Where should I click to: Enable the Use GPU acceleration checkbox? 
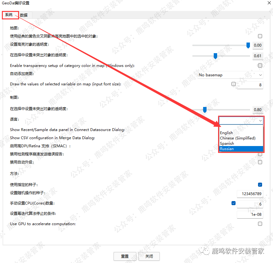point(260,224)
